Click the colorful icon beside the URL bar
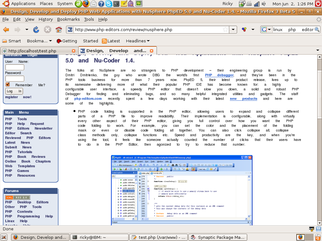The height and width of the screenshot is (241, 322). (244, 29)
